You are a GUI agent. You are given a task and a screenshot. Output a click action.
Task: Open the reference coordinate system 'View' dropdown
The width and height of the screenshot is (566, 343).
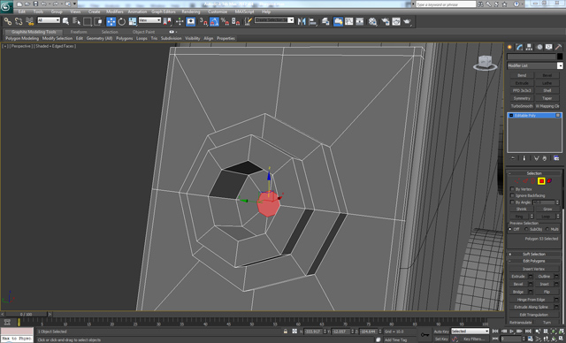[149, 20]
